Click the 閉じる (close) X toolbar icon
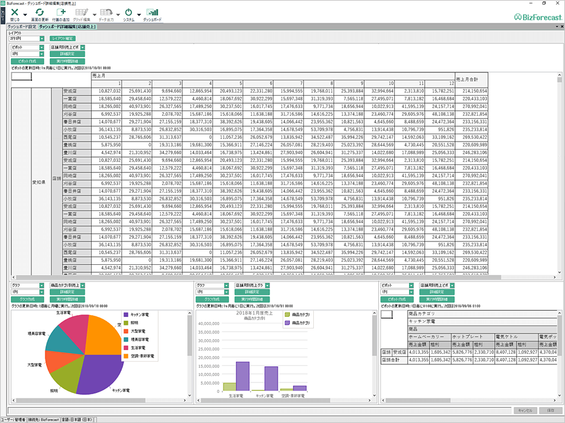Screen dimensions: 565x423 coord(15,12)
